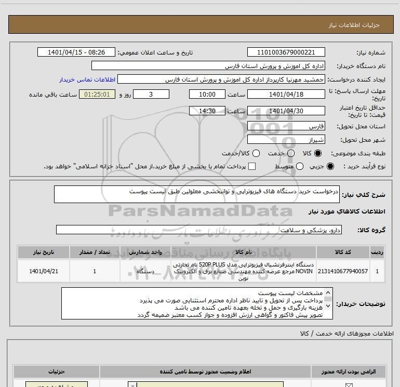The width and height of the screenshot is (400, 387).
Task: Select the متوسط purchase type radio
Action: click(300, 166)
